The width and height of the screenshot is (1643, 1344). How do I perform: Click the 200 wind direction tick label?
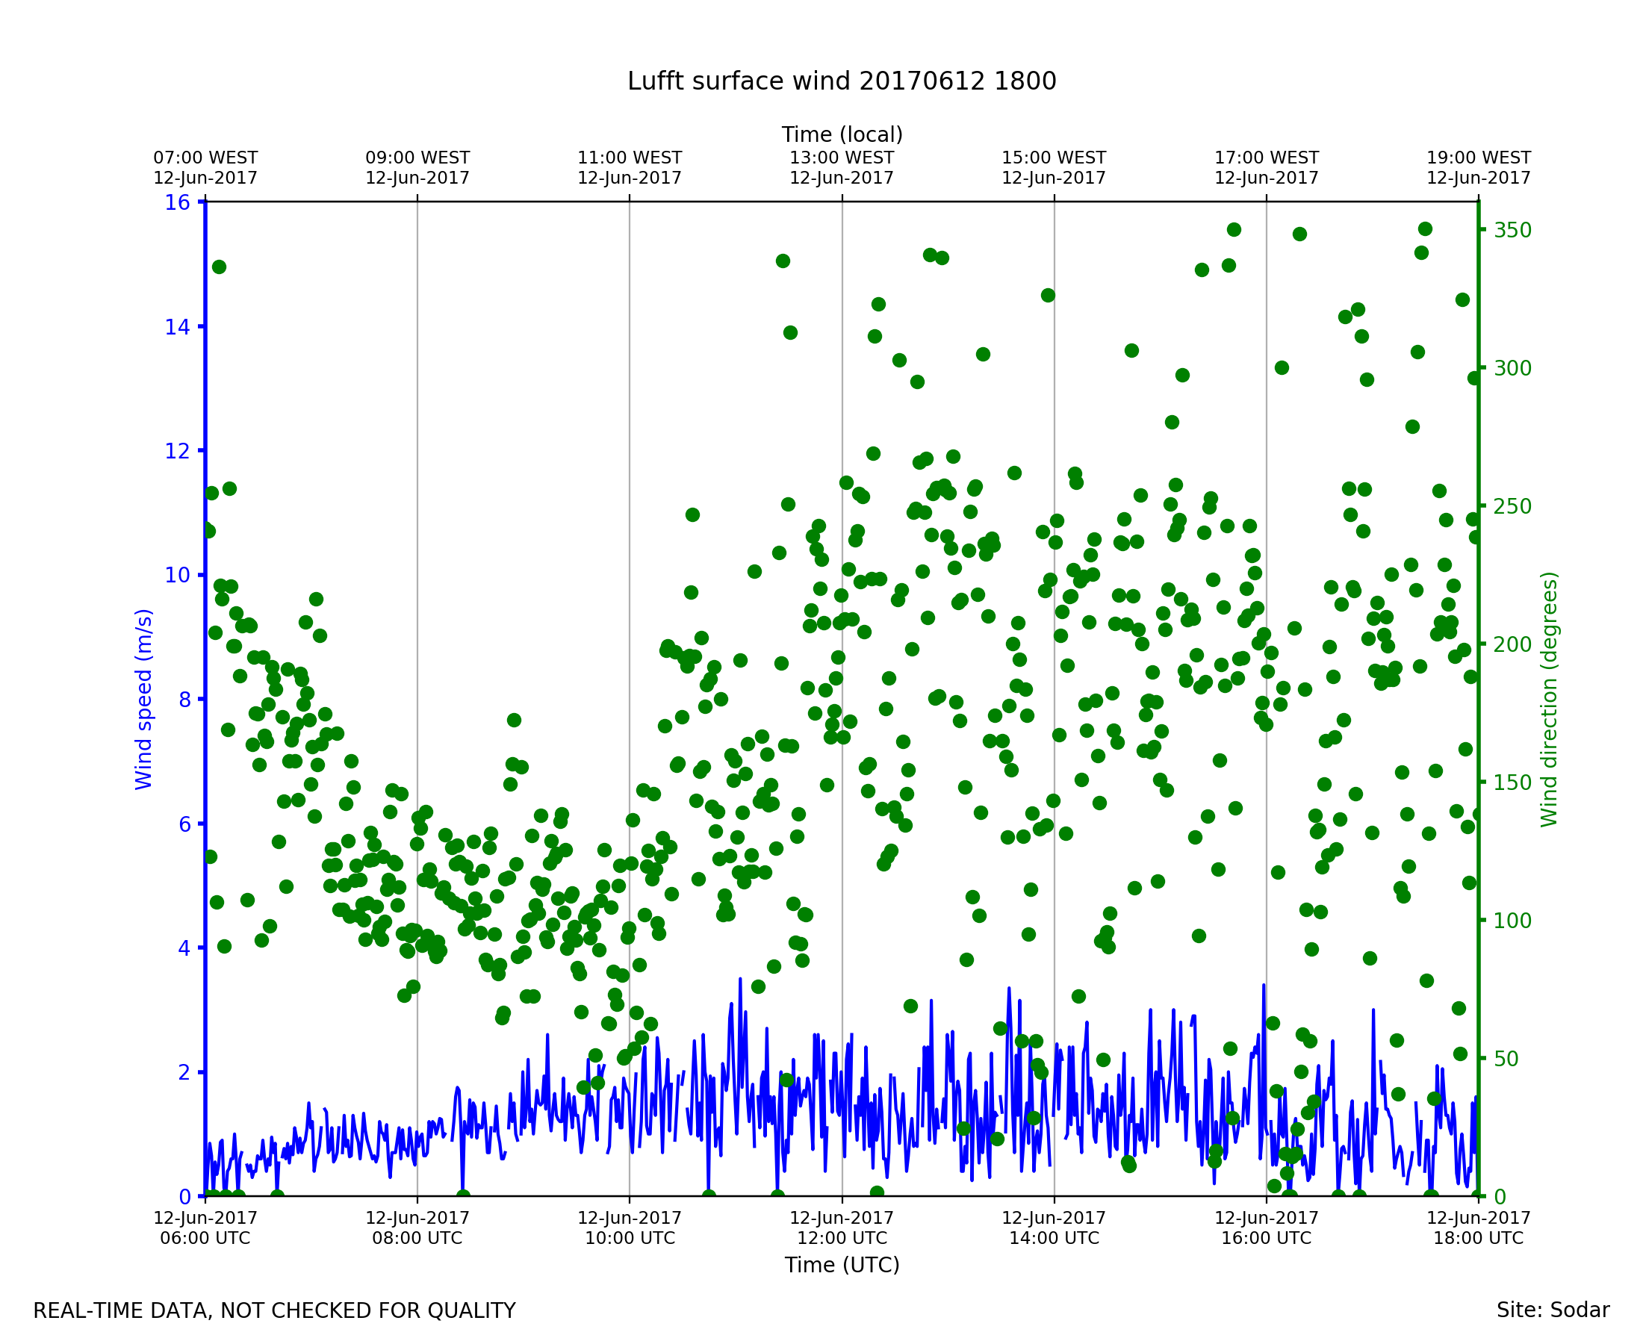tap(1512, 645)
